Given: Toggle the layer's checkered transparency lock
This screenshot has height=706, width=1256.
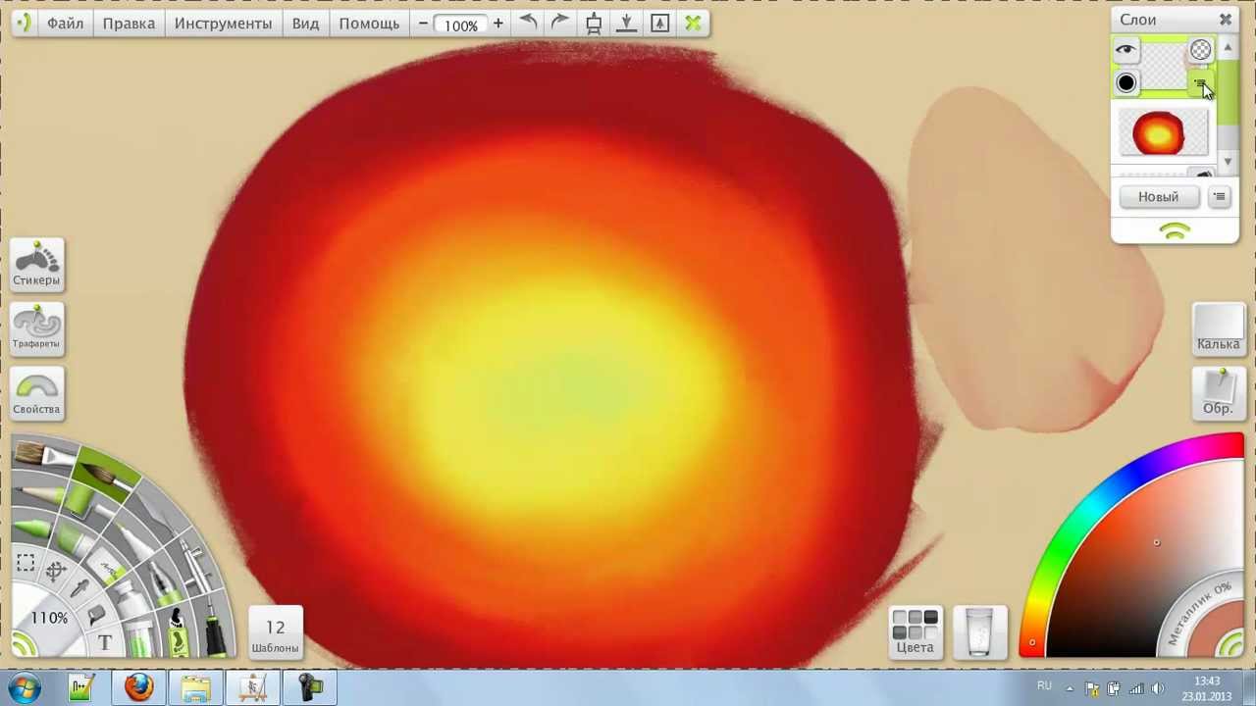Looking at the screenshot, I should tap(1200, 50).
